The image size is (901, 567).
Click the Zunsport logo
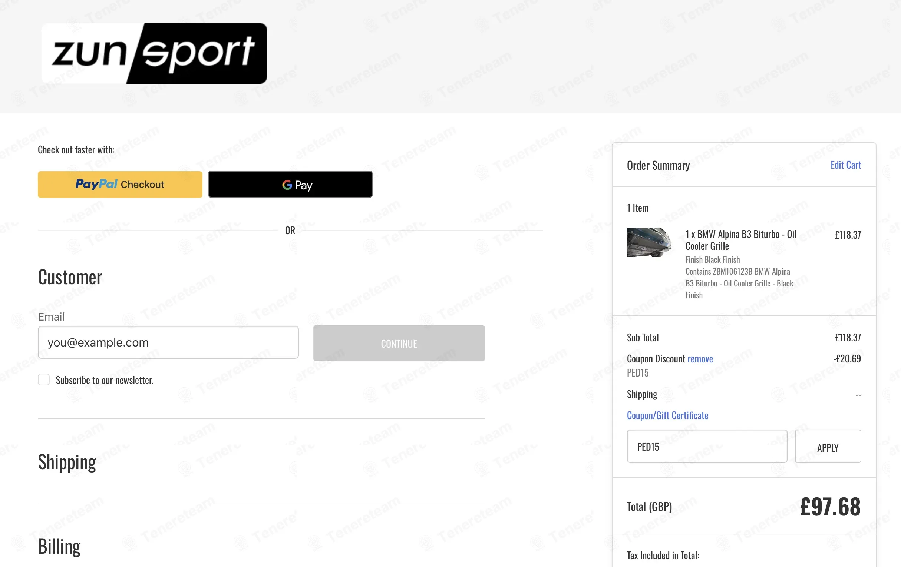[x=154, y=53]
